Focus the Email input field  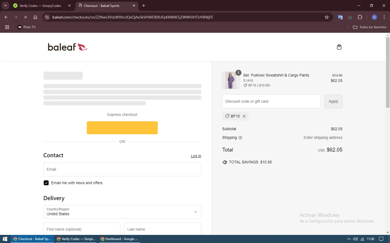[x=122, y=169]
